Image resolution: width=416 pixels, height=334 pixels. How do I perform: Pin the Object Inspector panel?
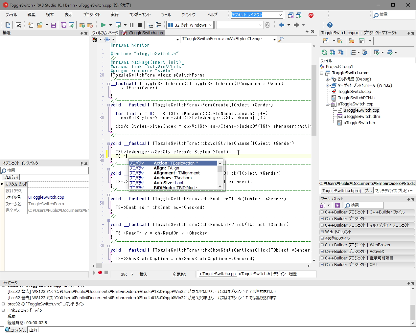pyautogui.click(x=81, y=164)
